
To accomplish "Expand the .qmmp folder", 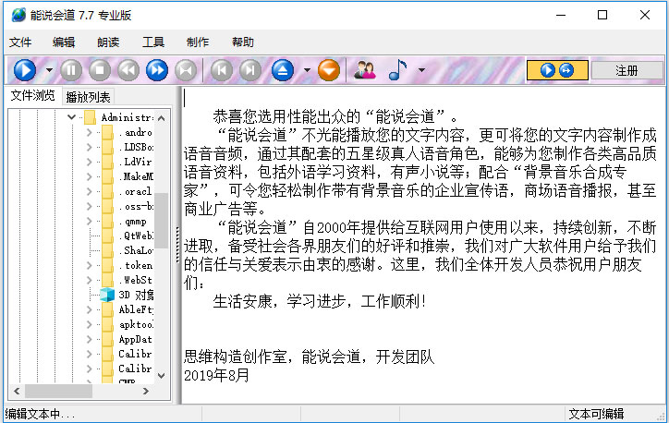I will 90,221.
